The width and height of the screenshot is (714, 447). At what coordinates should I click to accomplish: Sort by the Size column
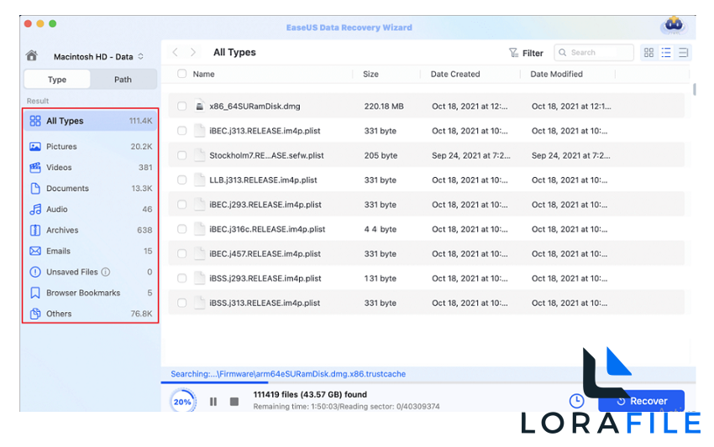[370, 74]
